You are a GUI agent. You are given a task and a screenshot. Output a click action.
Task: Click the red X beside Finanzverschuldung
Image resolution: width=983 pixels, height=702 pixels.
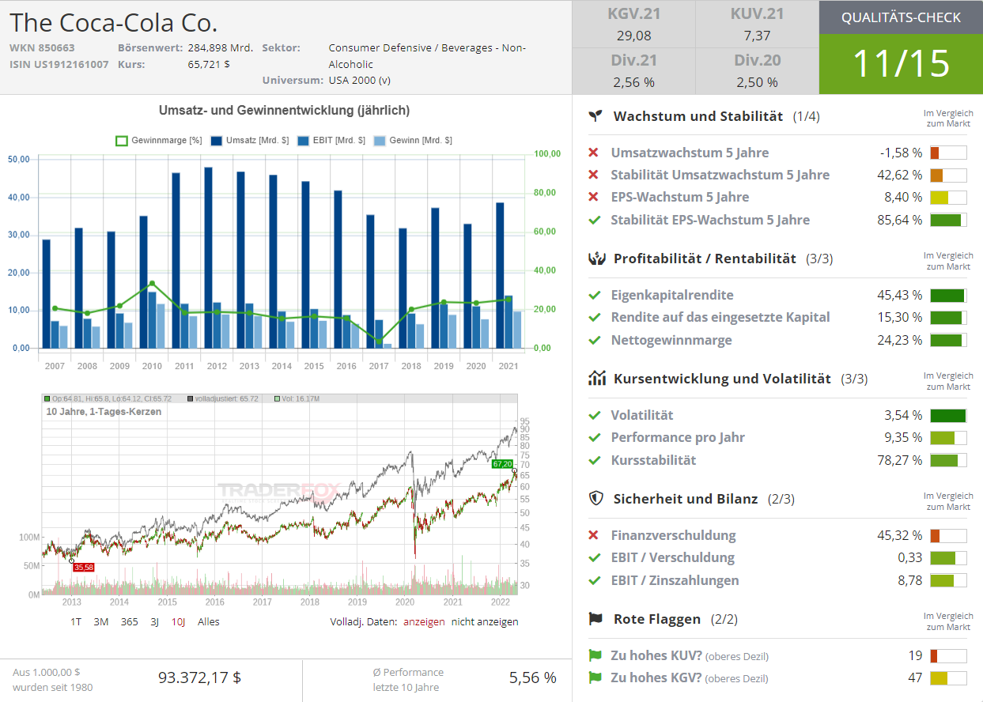click(x=594, y=535)
